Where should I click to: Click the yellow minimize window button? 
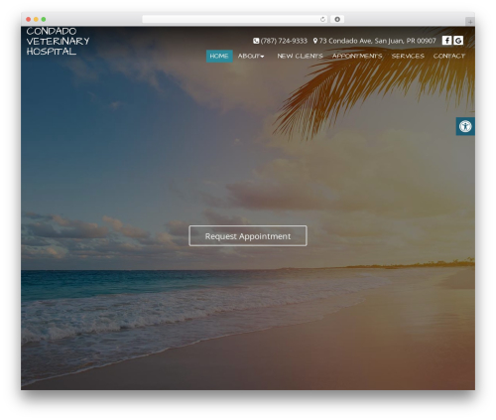[x=36, y=19]
